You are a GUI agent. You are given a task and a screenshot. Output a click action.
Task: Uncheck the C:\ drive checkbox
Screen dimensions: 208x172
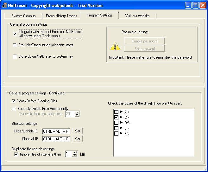click(x=116, y=117)
